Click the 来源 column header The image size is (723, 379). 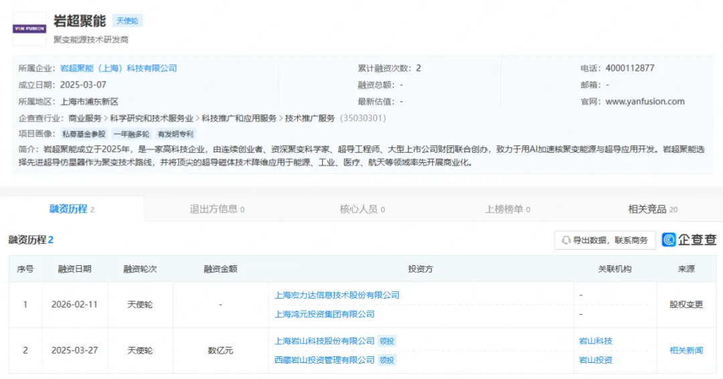tap(686, 269)
